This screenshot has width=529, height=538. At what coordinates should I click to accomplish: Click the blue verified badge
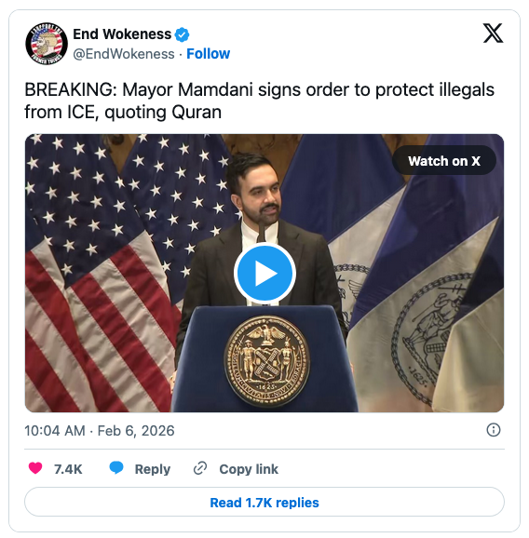coord(182,34)
